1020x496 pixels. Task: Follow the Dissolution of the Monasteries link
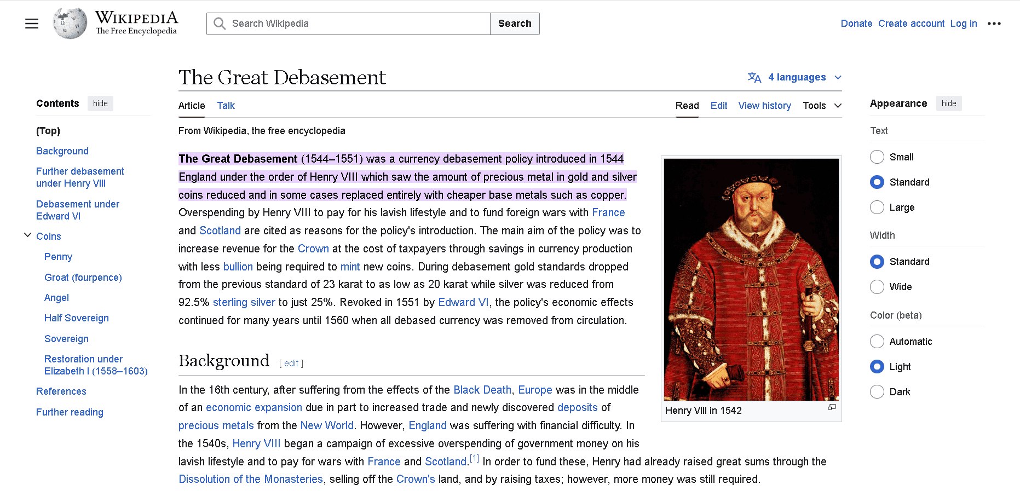pos(251,479)
